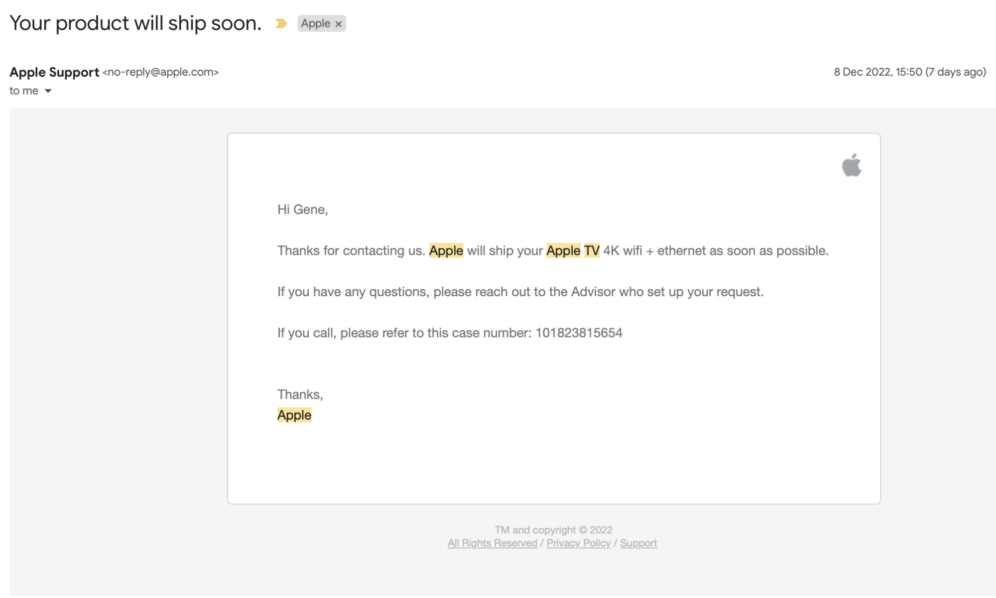Click the Apple logo in email
Viewport: 996px width, 598px height.
(851, 165)
